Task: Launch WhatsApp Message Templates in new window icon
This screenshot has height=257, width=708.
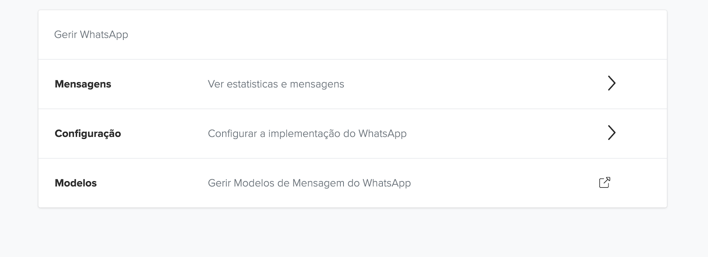Action: [604, 182]
